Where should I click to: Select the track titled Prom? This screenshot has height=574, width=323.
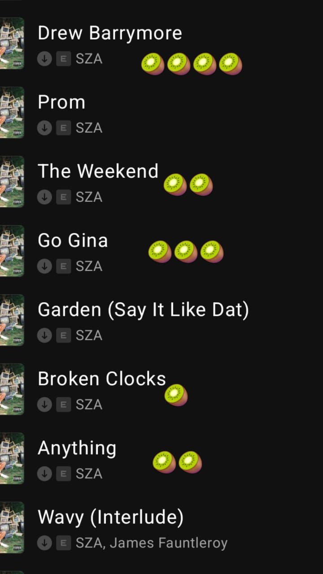pos(61,102)
